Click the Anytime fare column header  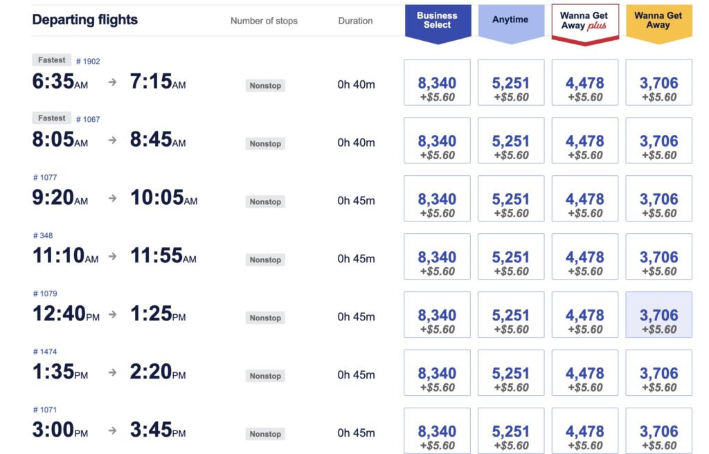pos(510,21)
